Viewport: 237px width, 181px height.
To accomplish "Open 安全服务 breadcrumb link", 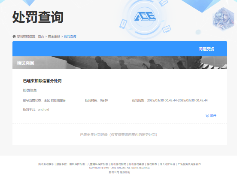I will pyautogui.click(x=54, y=36).
